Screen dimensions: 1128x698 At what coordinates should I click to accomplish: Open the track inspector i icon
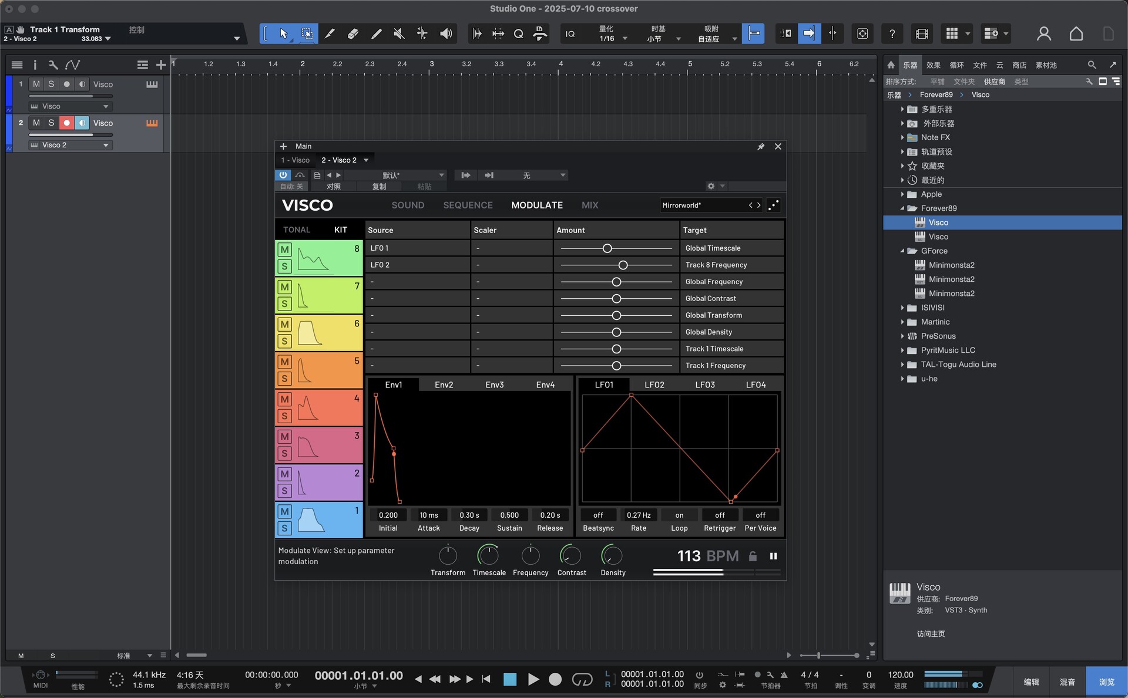click(35, 65)
